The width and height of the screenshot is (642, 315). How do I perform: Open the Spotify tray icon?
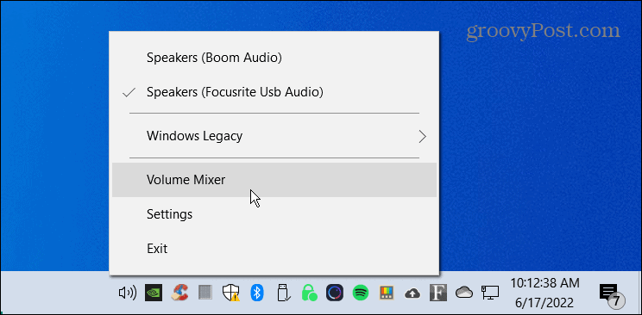coord(361,293)
